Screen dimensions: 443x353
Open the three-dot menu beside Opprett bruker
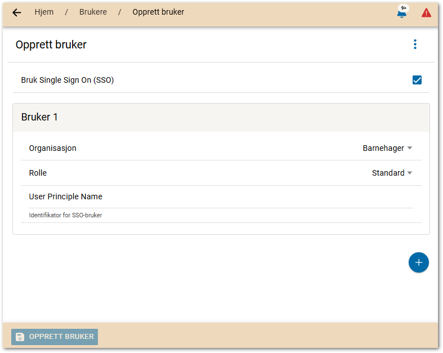pyautogui.click(x=415, y=44)
